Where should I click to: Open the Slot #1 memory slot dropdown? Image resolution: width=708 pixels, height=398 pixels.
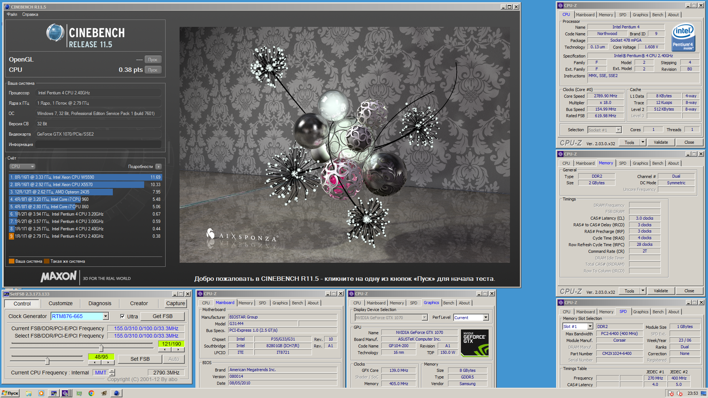coord(590,327)
